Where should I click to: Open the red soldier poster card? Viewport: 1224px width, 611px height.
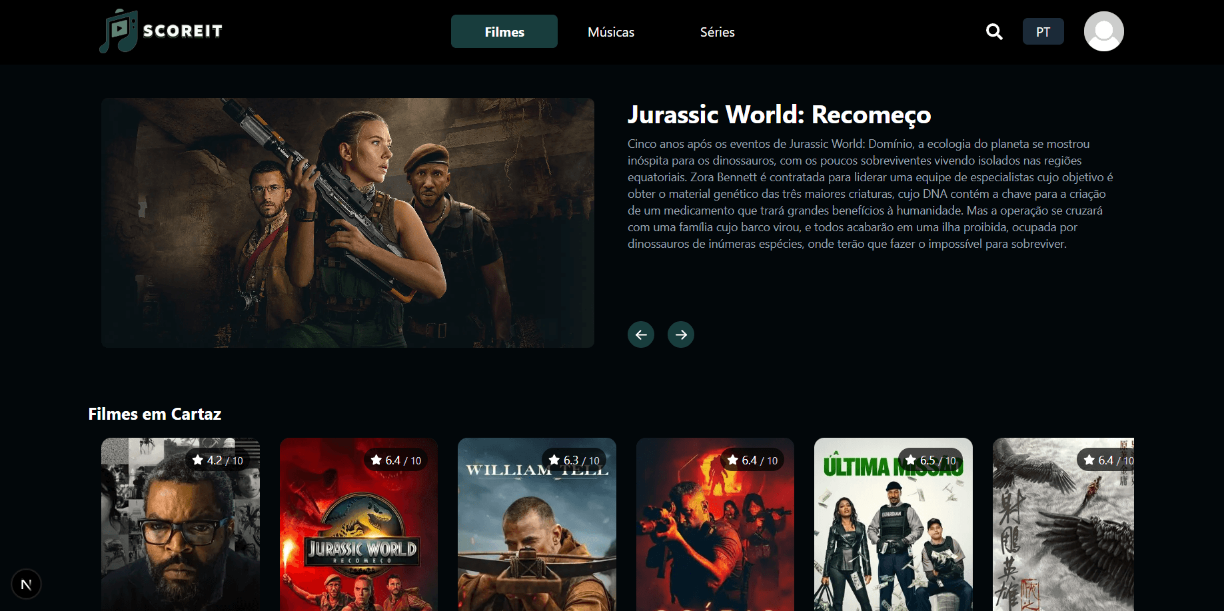(715, 524)
